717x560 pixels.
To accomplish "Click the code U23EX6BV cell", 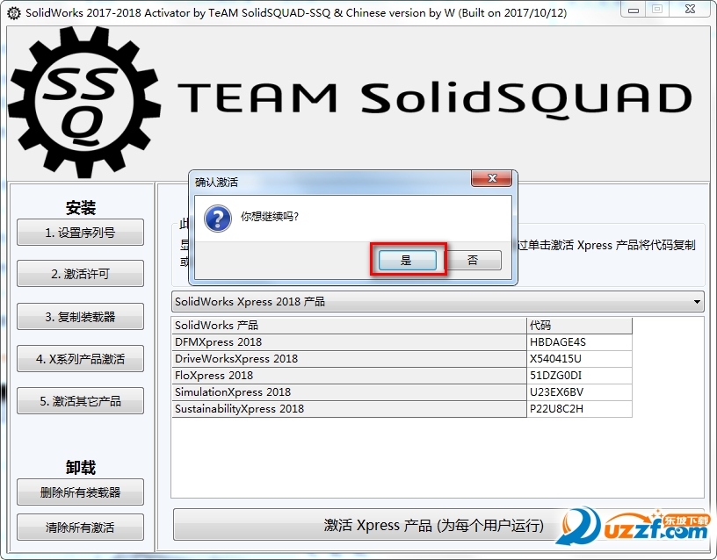I will click(x=579, y=391).
